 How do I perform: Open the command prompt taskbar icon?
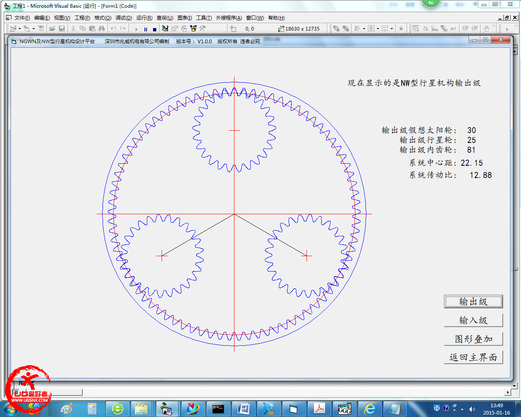[219, 408]
